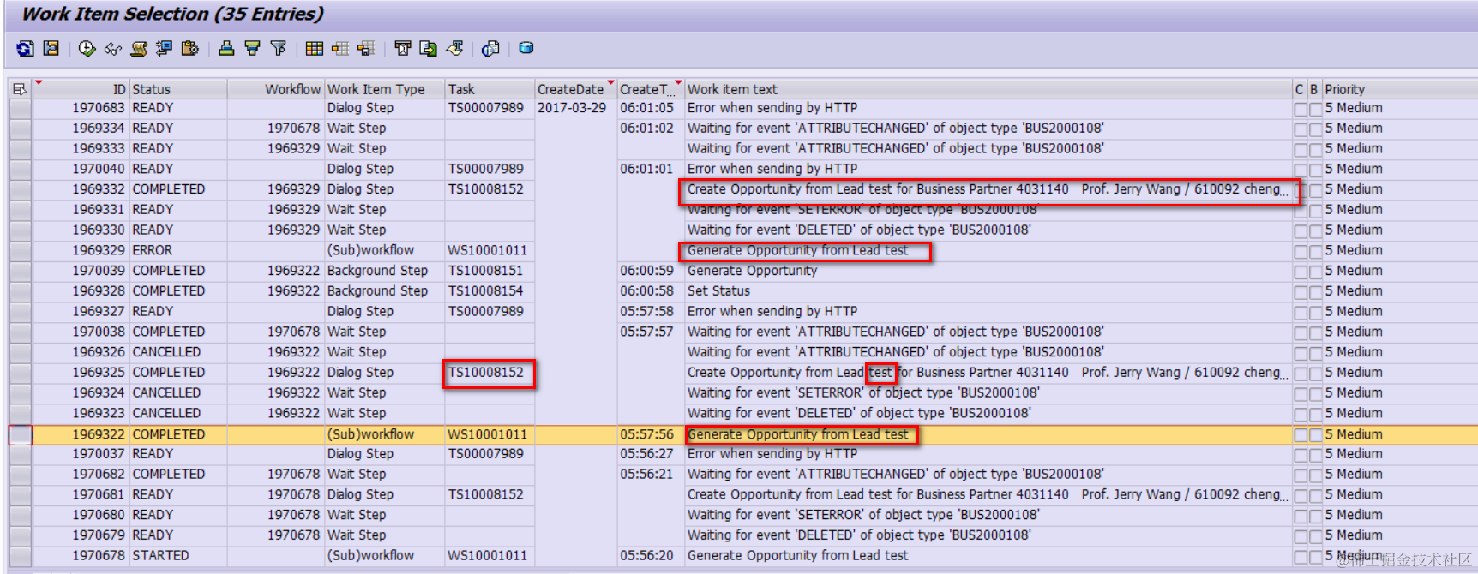
Task: Click the select-all icon at table corner
Action: pyautogui.click(x=20, y=89)
